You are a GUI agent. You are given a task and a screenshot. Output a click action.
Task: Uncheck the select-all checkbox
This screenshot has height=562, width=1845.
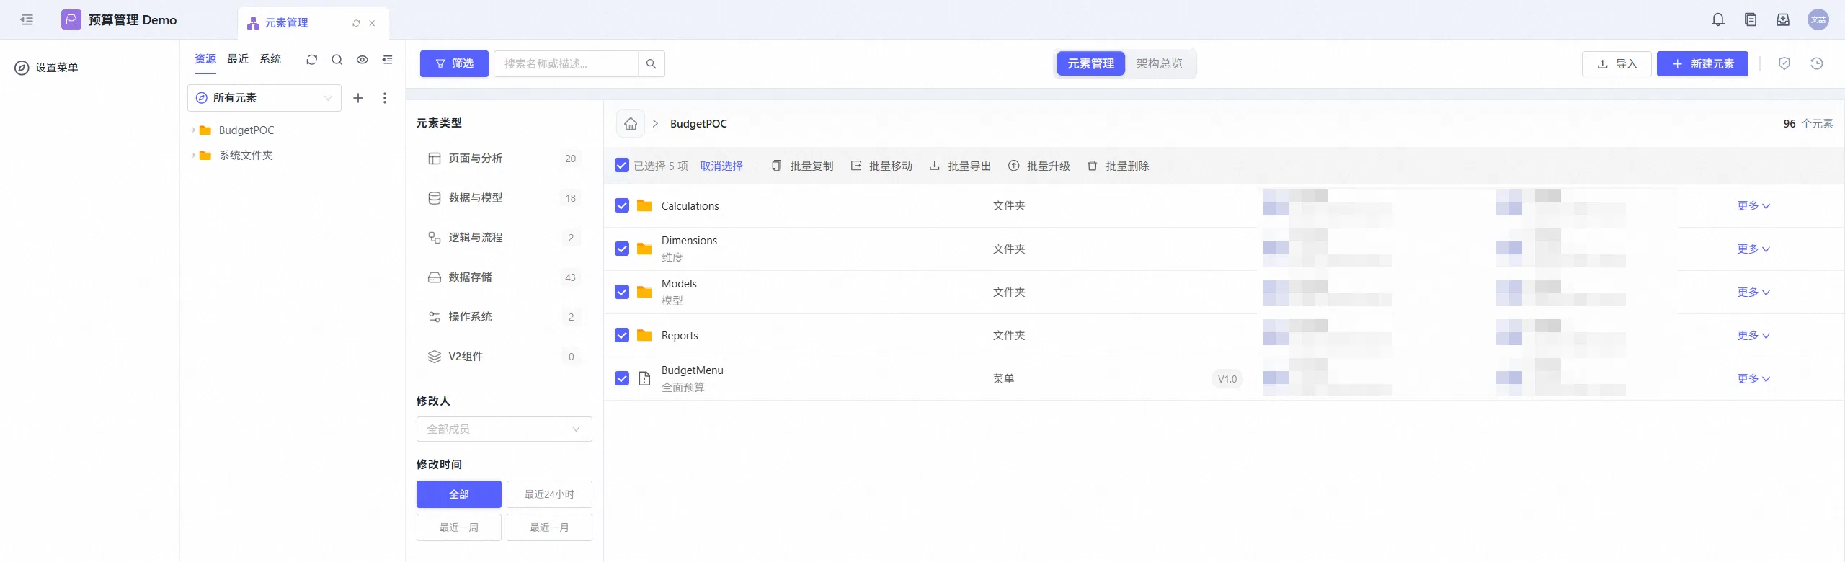point(622,166)
